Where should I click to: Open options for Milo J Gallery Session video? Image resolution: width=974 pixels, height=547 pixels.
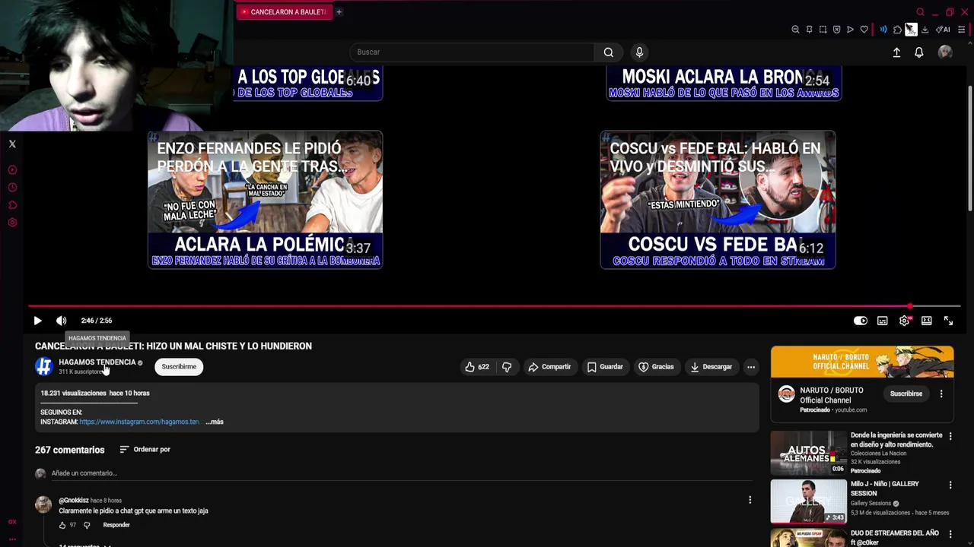tap(950, 485)
